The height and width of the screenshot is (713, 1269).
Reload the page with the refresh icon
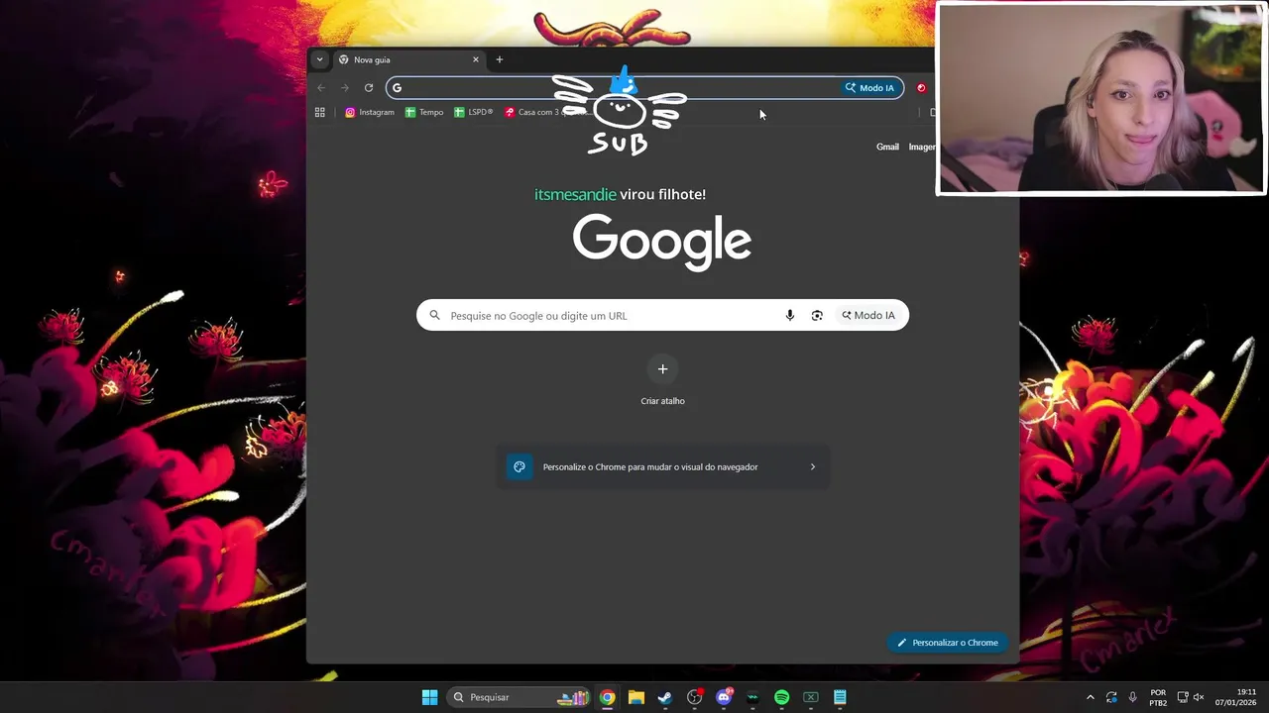pos(369,88)
